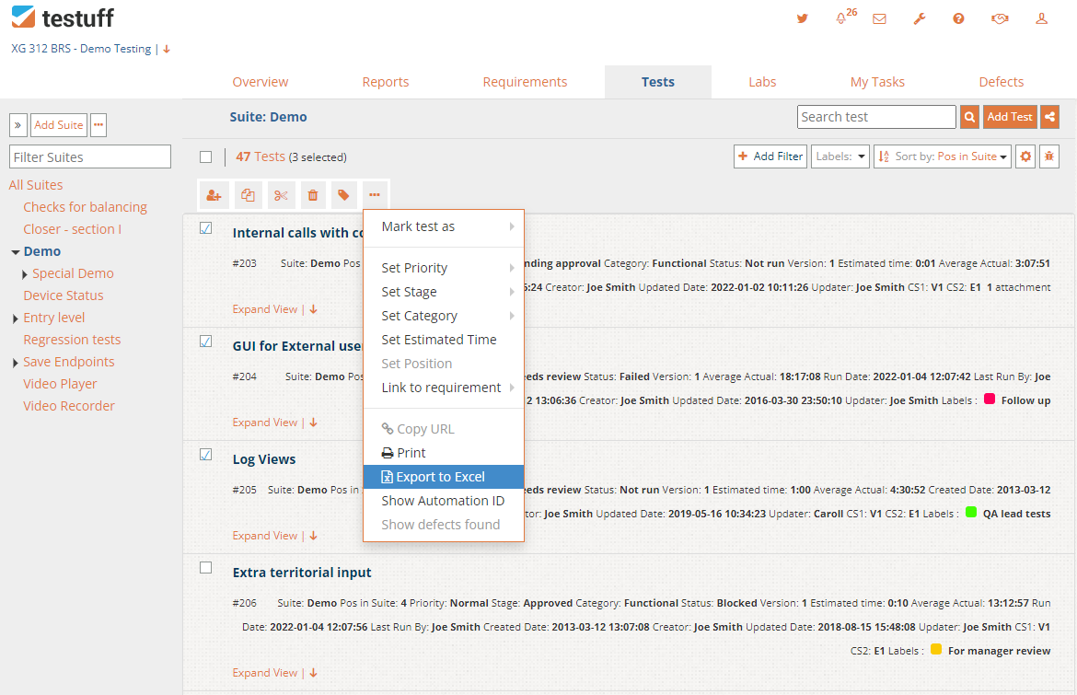Click the label tag icon in toolbar
Image resolution: width=1077 pixels, height=695 pixels.
[x=343, y=195]
